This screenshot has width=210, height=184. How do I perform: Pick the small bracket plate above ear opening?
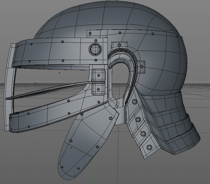[120, 45]
